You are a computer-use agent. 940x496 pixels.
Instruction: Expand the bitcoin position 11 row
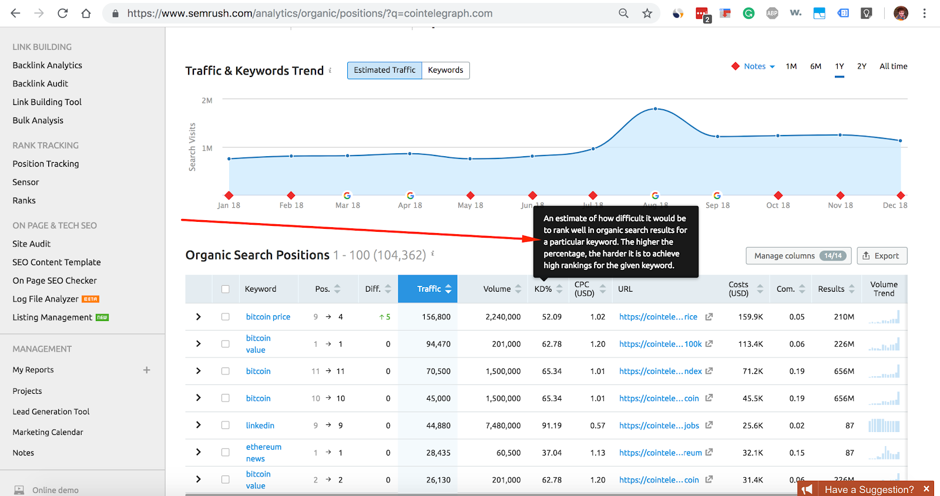pos(199,371)
